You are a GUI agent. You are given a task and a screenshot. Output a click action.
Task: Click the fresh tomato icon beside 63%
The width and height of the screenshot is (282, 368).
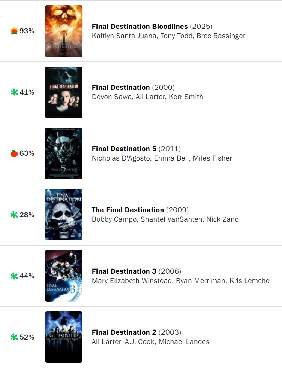[14, 153]
